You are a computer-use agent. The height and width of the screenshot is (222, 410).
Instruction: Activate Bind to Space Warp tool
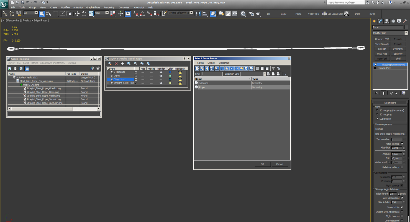(x=19, y=14)
